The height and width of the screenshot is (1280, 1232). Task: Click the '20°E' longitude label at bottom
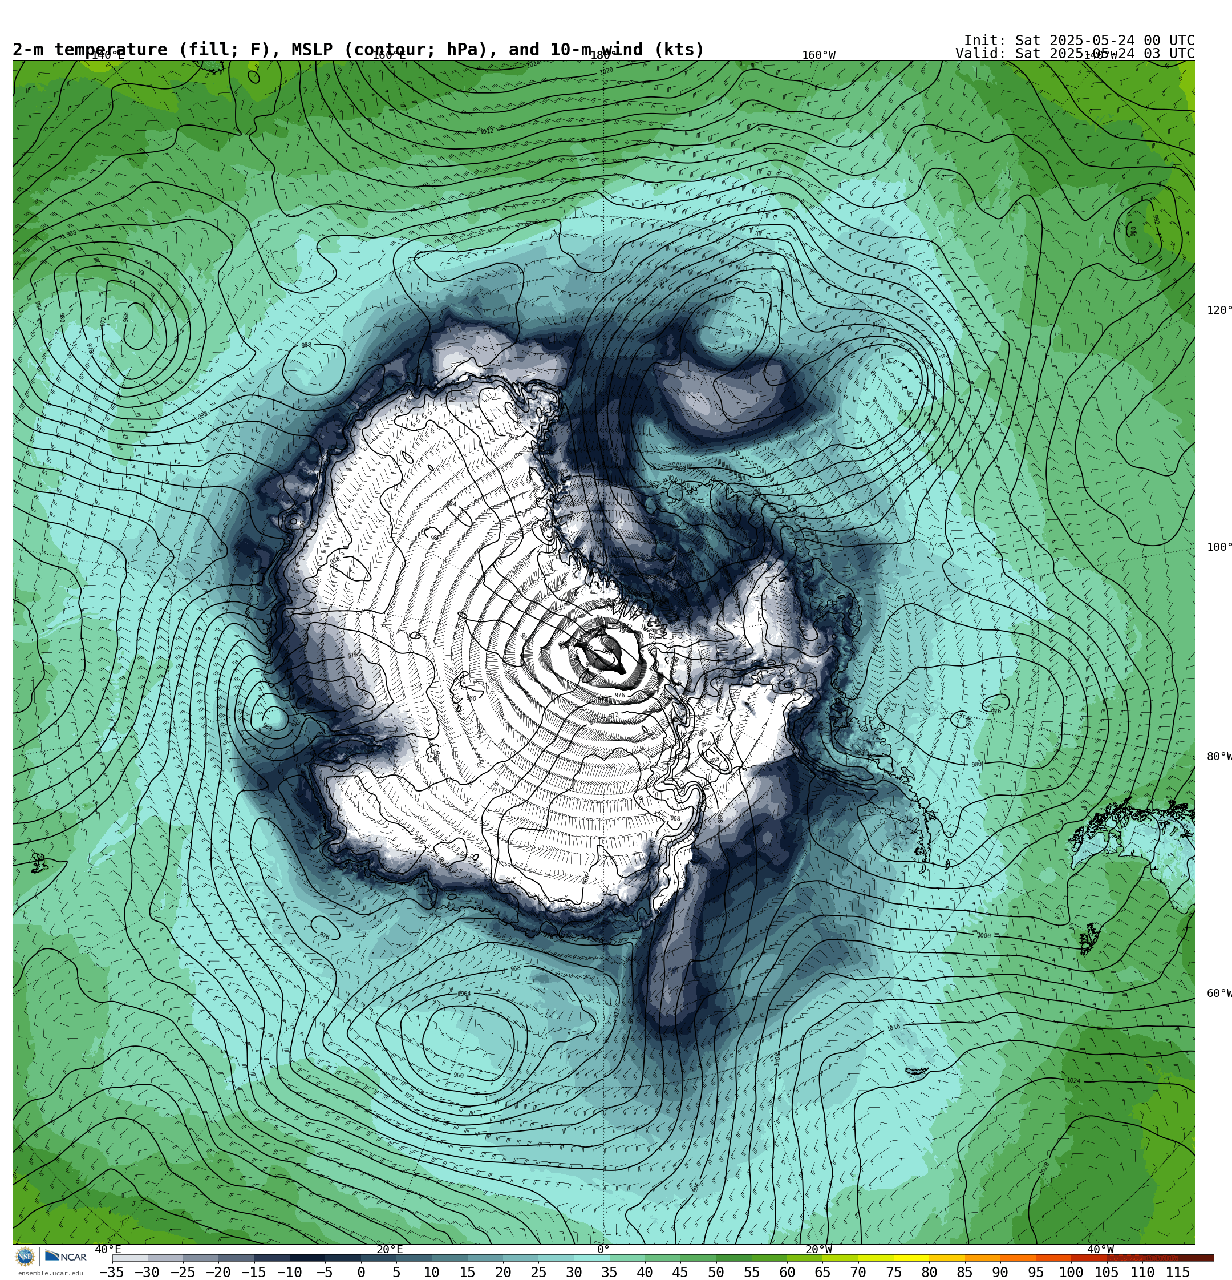[x=390, y=1249]
